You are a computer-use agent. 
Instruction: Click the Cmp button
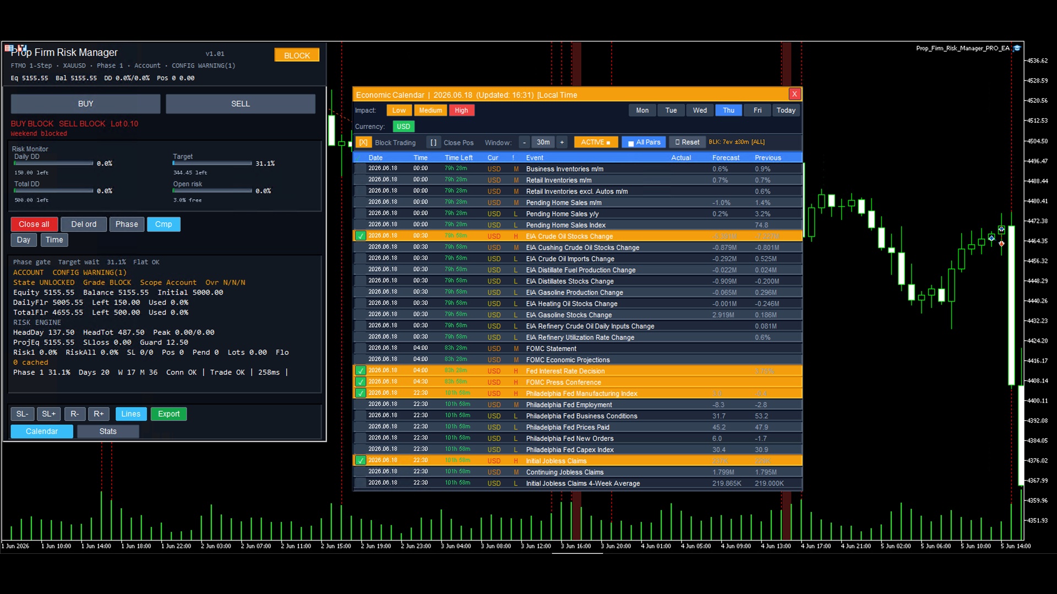click(x=164, y=224)
